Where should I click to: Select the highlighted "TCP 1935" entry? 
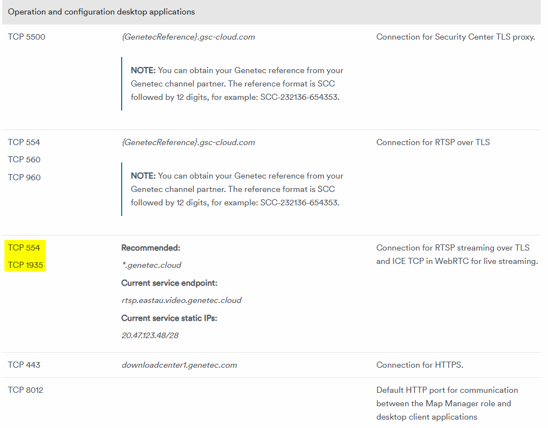click(x=26, y=265)
